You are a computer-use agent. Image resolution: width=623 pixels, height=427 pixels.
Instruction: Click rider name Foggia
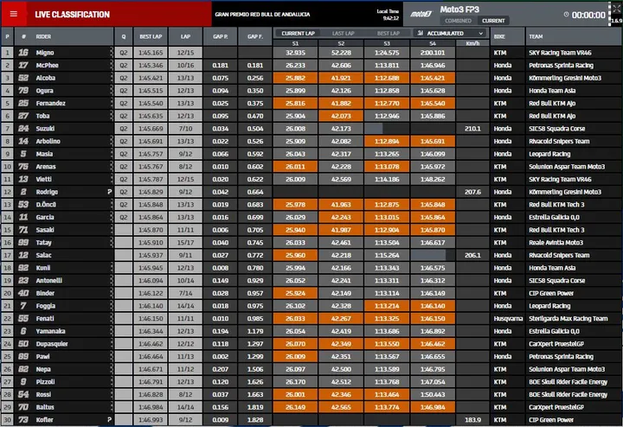coord(45,306)
